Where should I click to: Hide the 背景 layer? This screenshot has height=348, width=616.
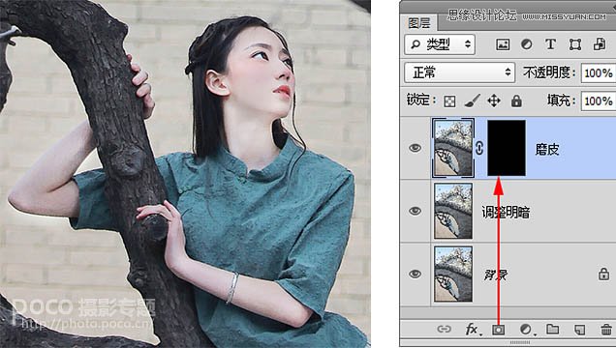pyautogui.click(x=415, y=274)
